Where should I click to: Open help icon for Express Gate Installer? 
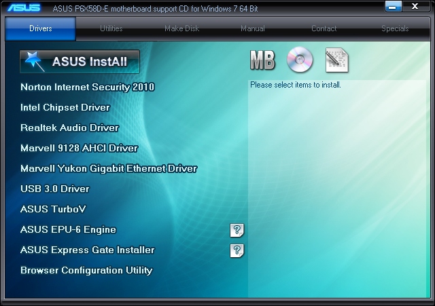click(x=237, y=250)
